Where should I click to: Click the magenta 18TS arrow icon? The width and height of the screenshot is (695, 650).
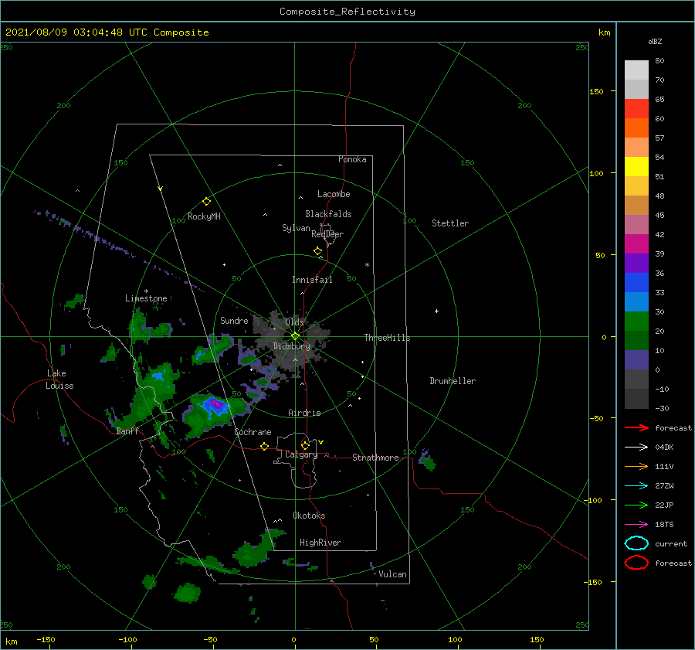coord(636,525)
